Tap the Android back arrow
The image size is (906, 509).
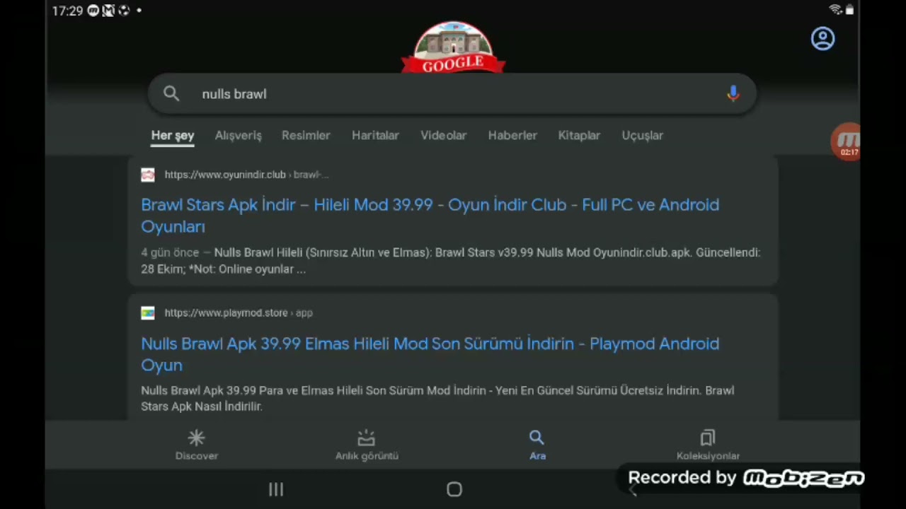click(633, 491)
